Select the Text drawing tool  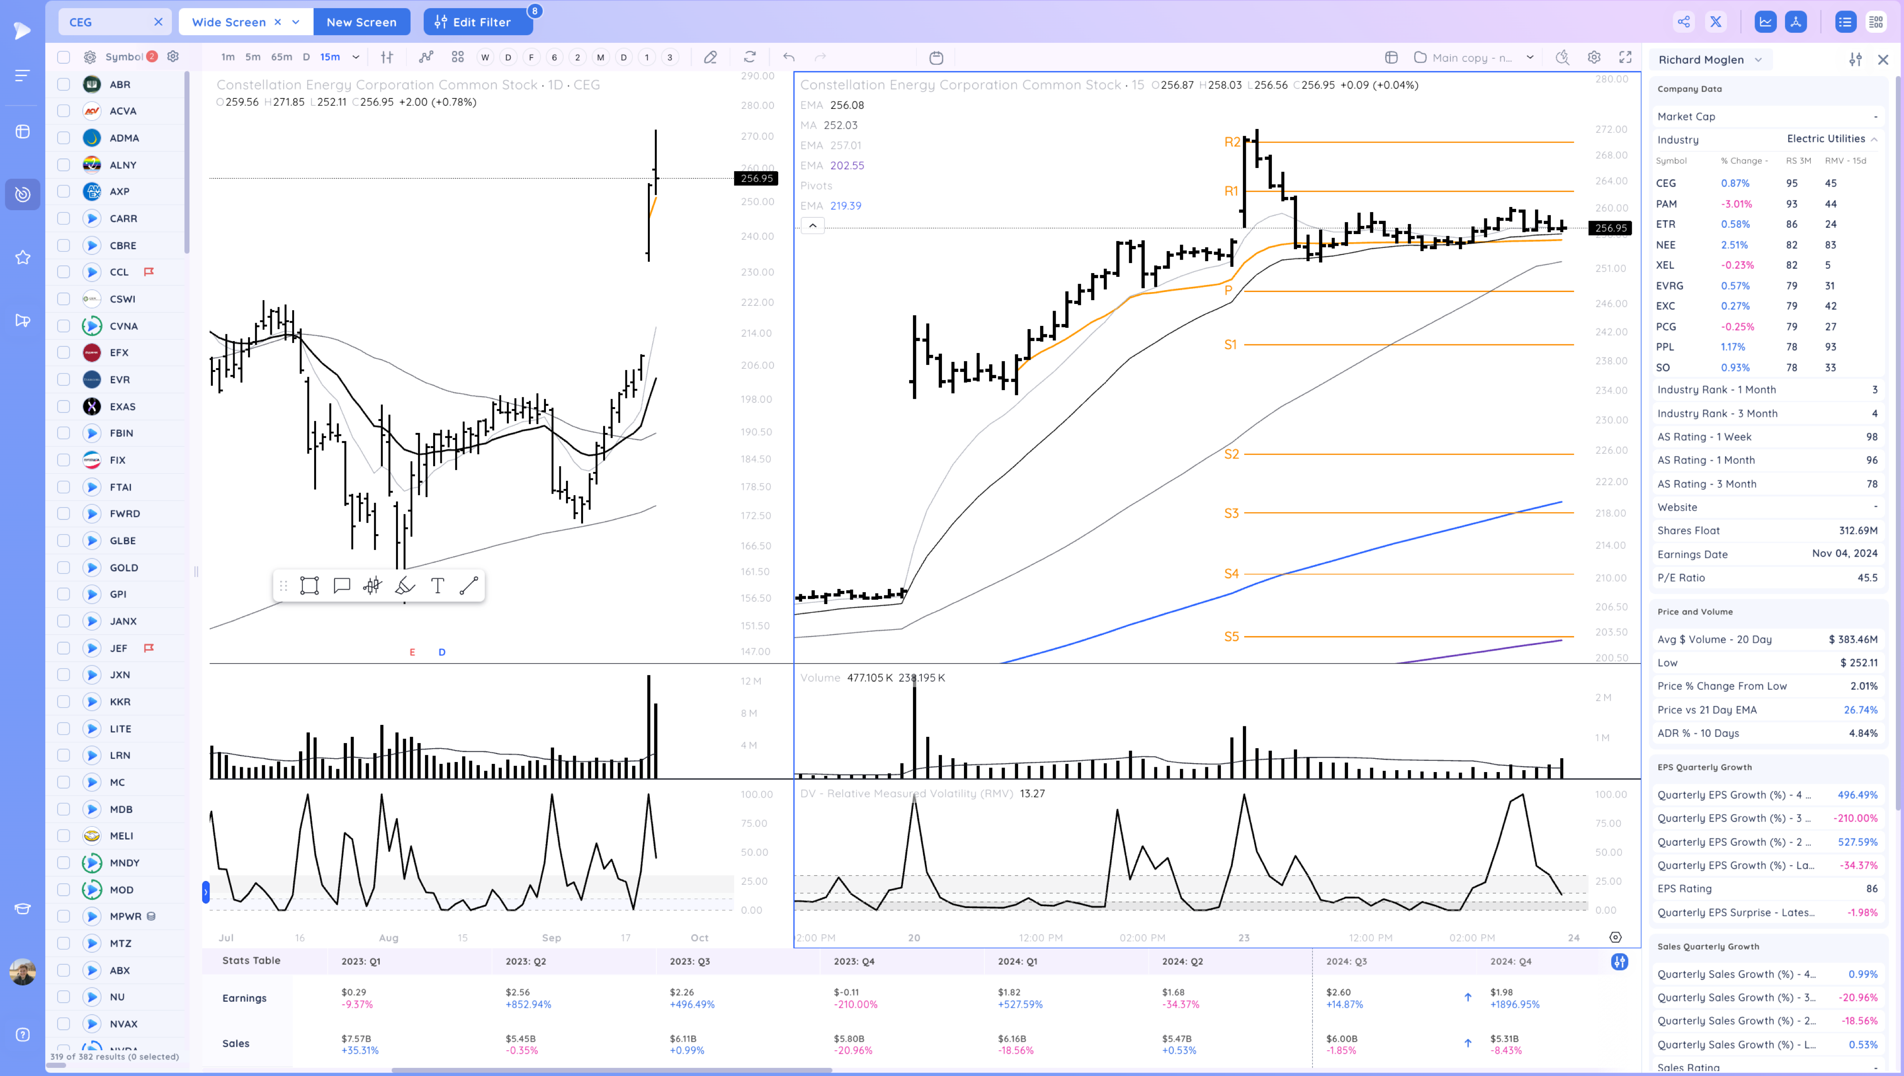point(437,586)
